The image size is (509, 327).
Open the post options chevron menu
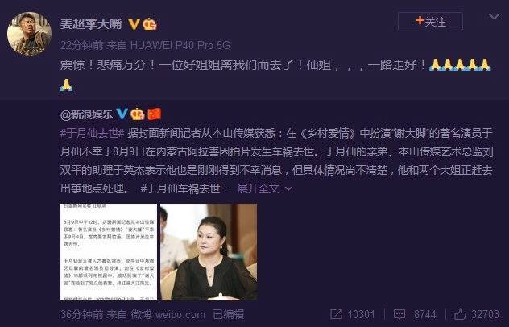click(494, 17)
